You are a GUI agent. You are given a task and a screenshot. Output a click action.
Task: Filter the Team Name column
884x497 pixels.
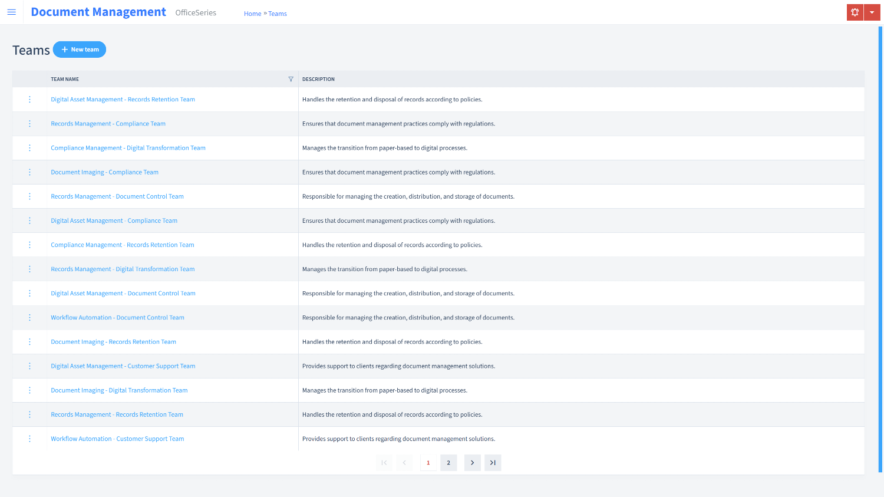[291, 78]
